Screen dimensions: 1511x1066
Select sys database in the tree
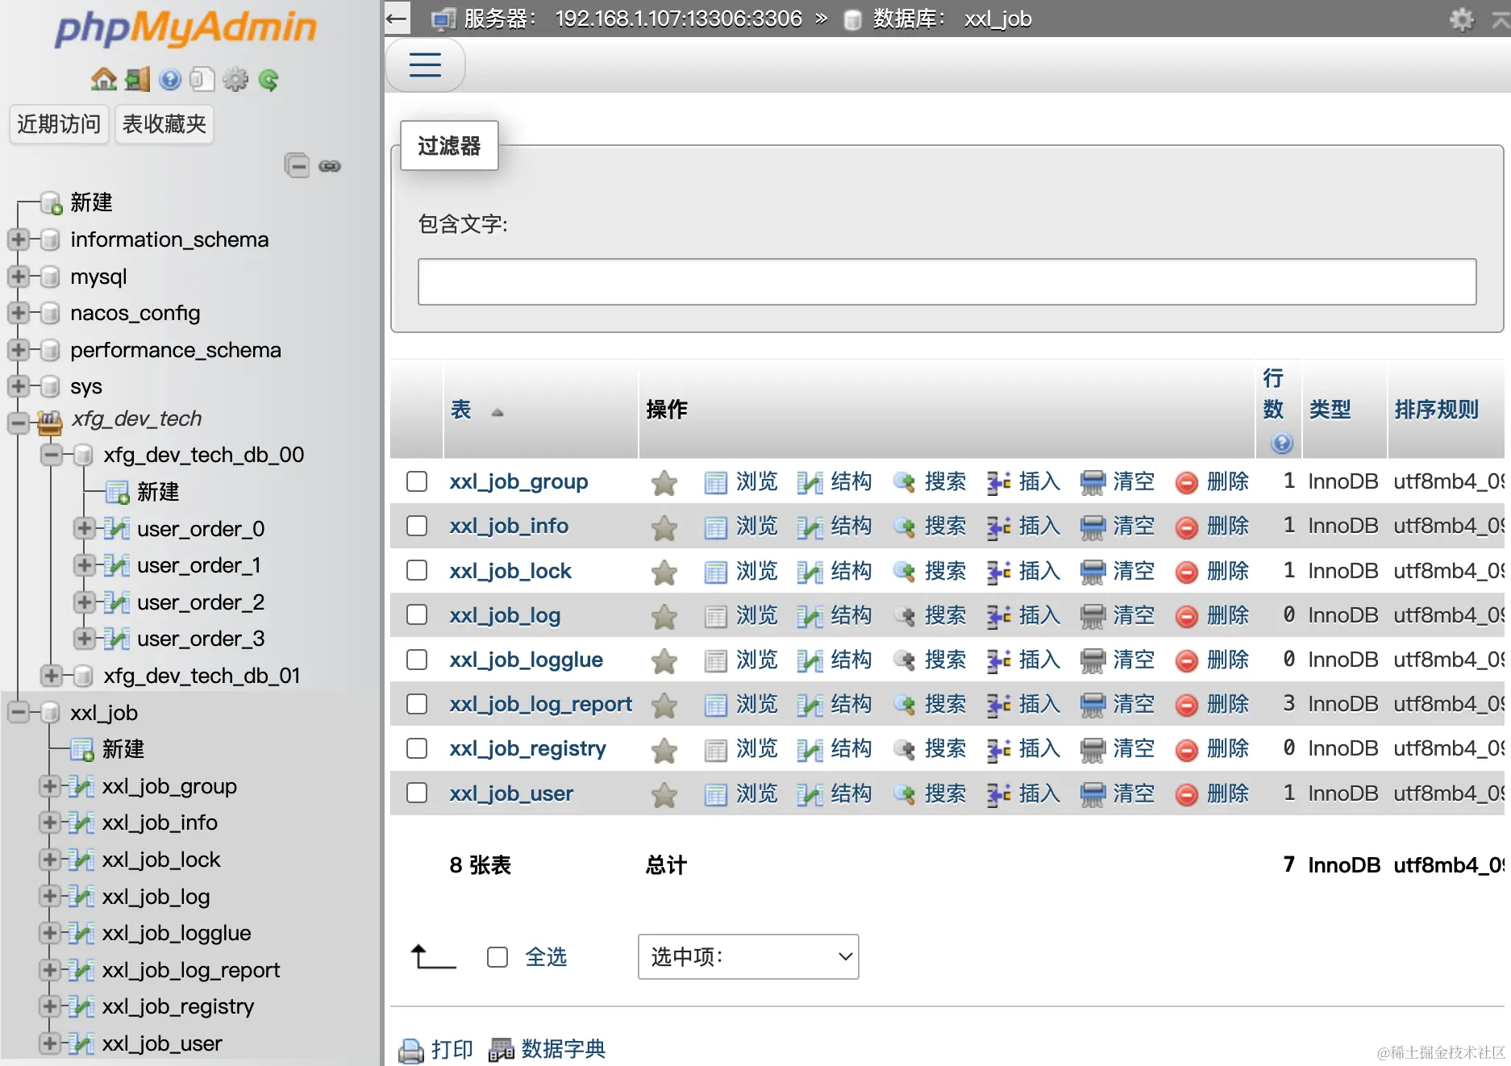pyautogui.click(x=86, y=386)
